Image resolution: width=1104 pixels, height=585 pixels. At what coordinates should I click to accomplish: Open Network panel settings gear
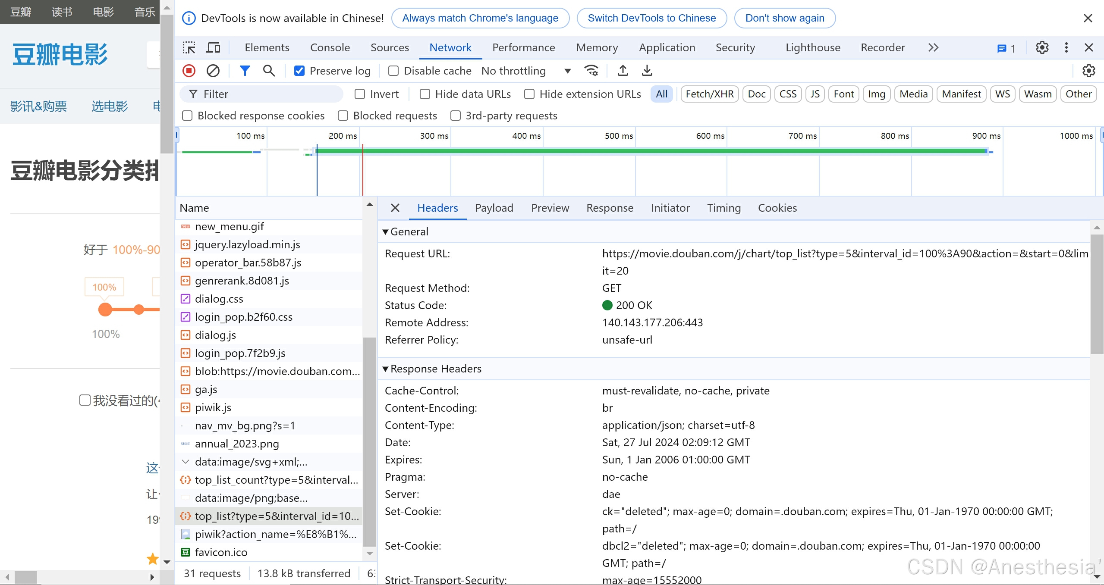(1088, 71)
